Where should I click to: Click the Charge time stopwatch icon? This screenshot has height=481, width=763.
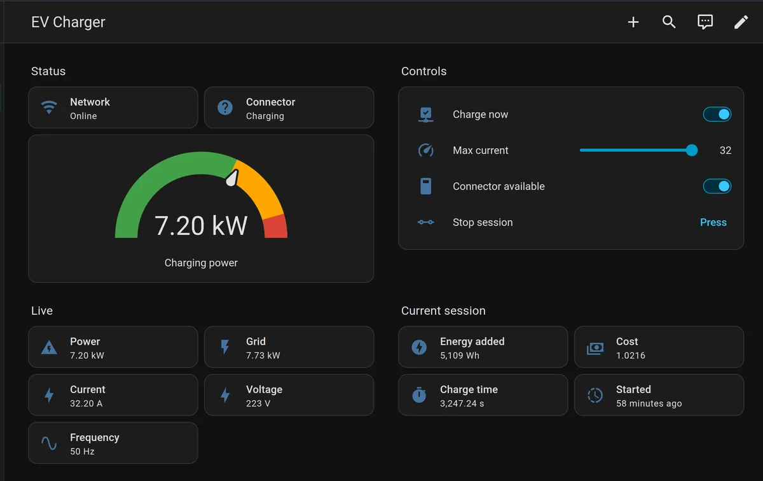[419, 395]
